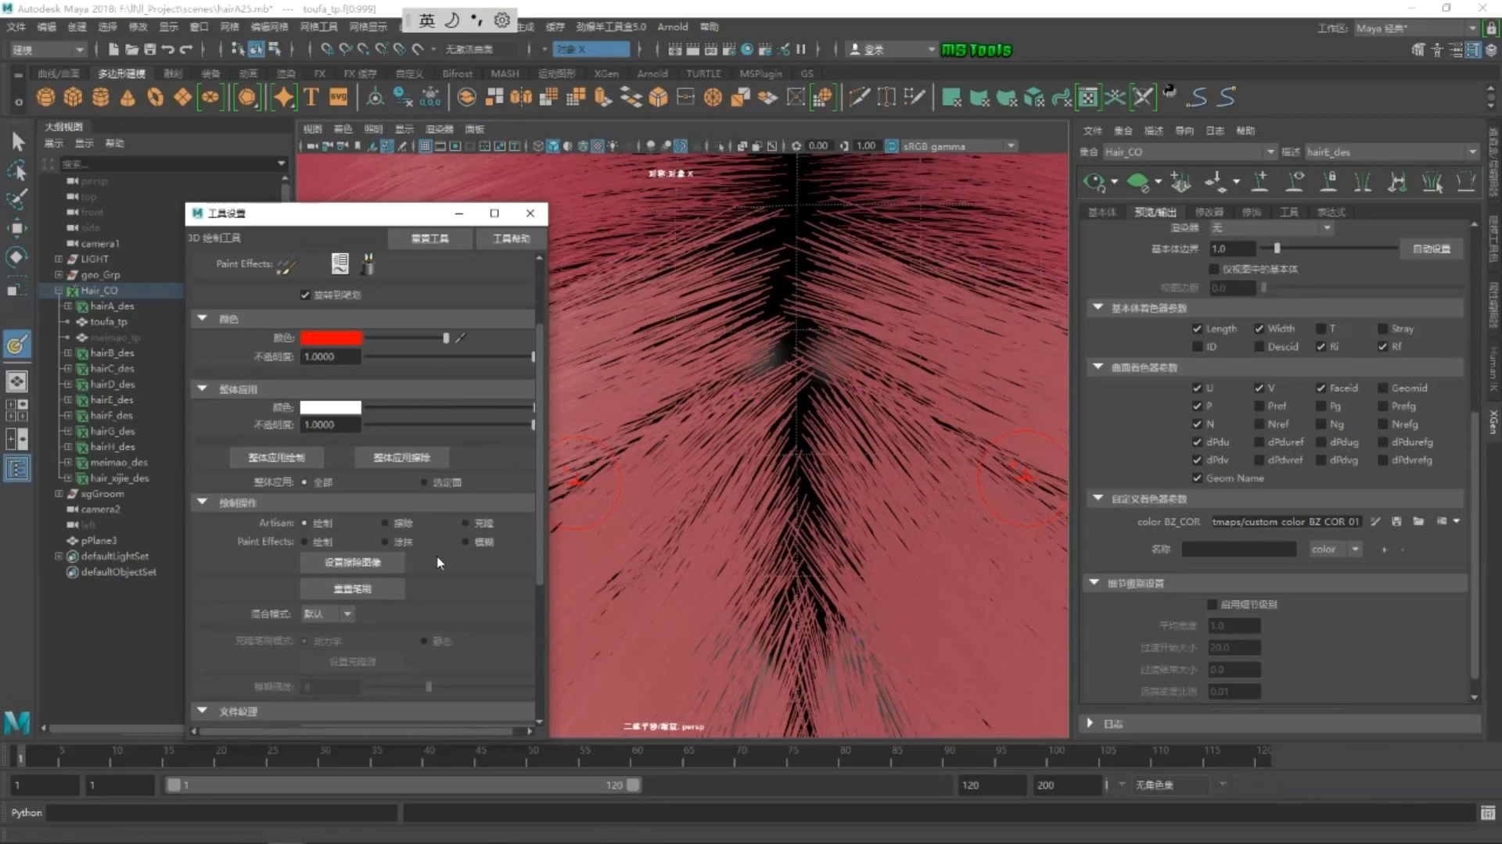This screenshot has width=1502, height=844.
Task: Open the Hair_CO collection dropdown
Action: (x=1270, y=152)
